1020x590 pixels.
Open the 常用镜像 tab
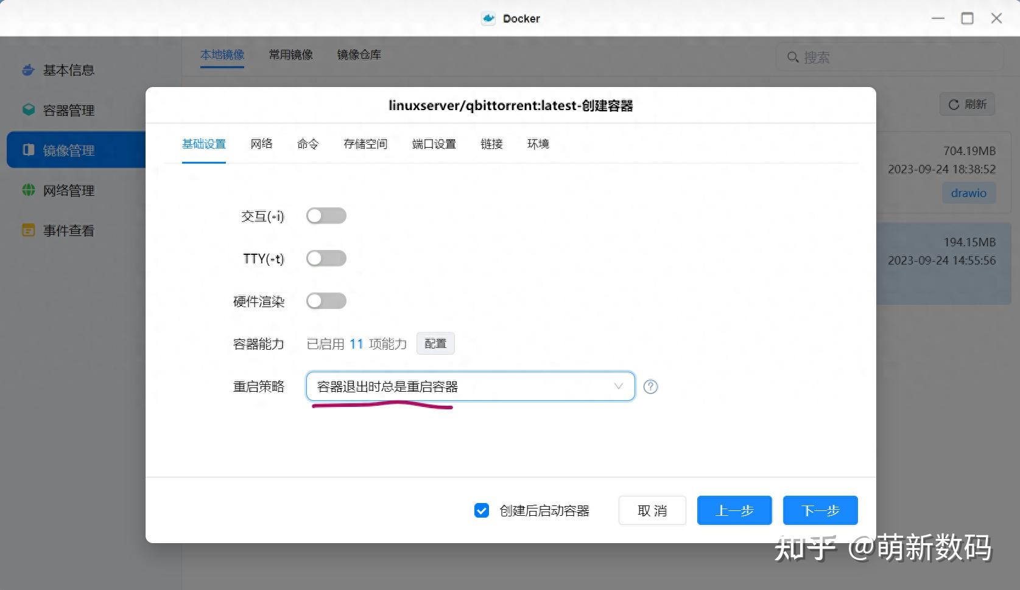(290, 54)
